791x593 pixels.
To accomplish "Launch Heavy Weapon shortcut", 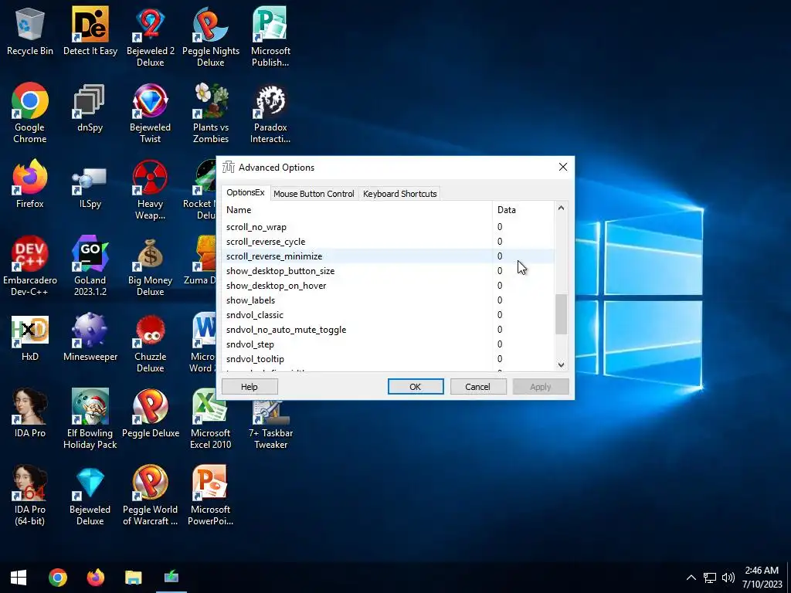I will click(x=151, y=190).
